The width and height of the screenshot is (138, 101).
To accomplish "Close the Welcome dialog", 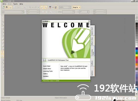I will click(x=89, y=21).
